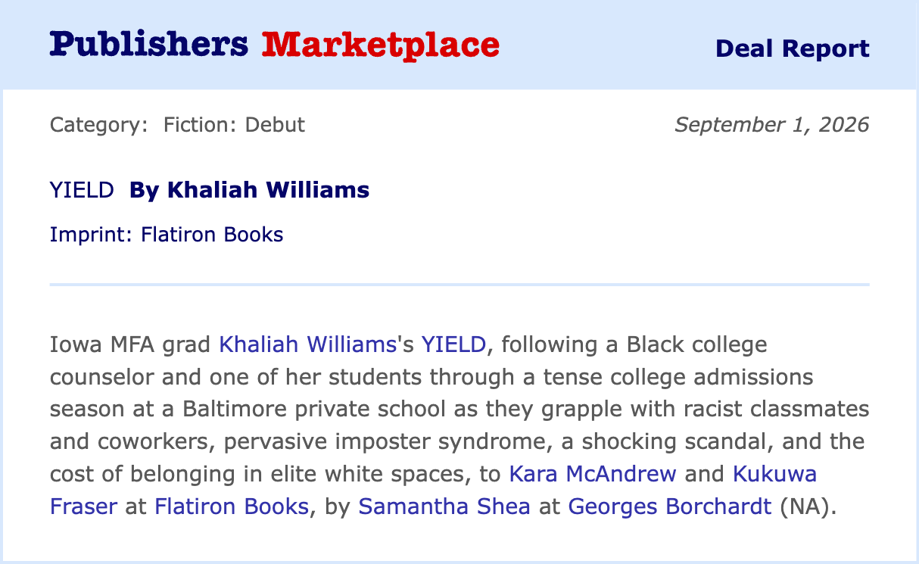Click the "Category:" label text

[99, 125]
